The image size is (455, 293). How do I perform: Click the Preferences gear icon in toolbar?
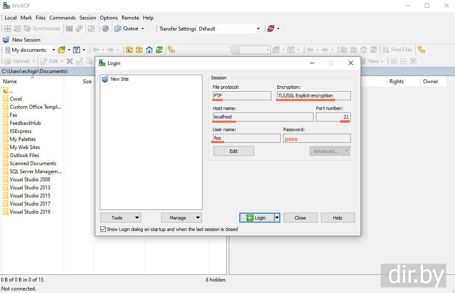pyautogui.click(x=105, y=28)
